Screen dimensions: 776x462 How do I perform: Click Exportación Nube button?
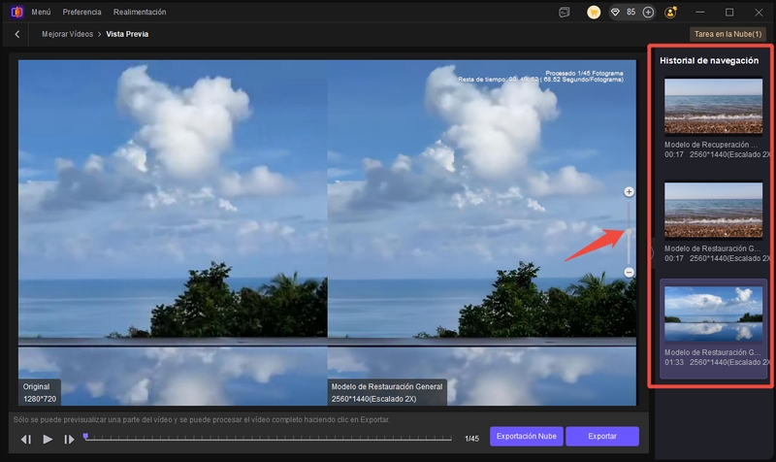click(526, 436)
